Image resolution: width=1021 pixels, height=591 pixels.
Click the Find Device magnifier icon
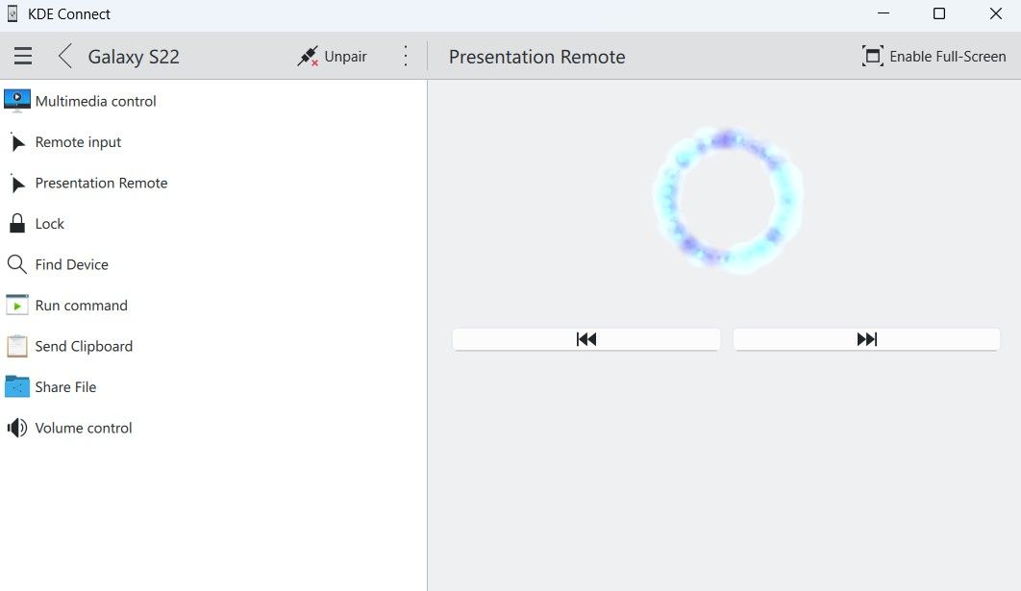tap(17, 264)
